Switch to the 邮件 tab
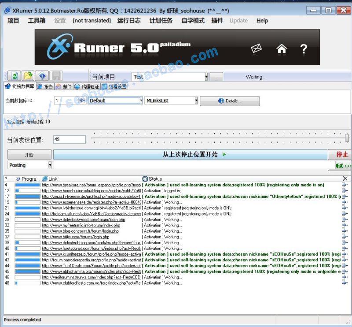The width and height of the screenshot is (352, 327). click(63, 86)
